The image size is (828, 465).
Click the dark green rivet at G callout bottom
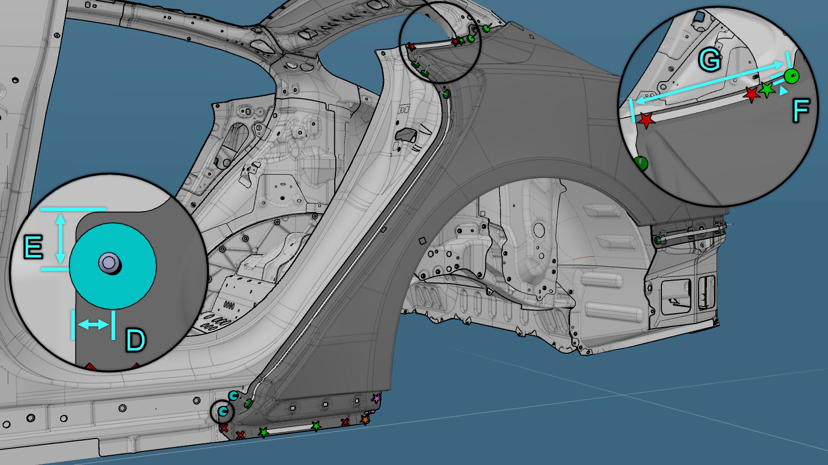[x=641, y=164]
